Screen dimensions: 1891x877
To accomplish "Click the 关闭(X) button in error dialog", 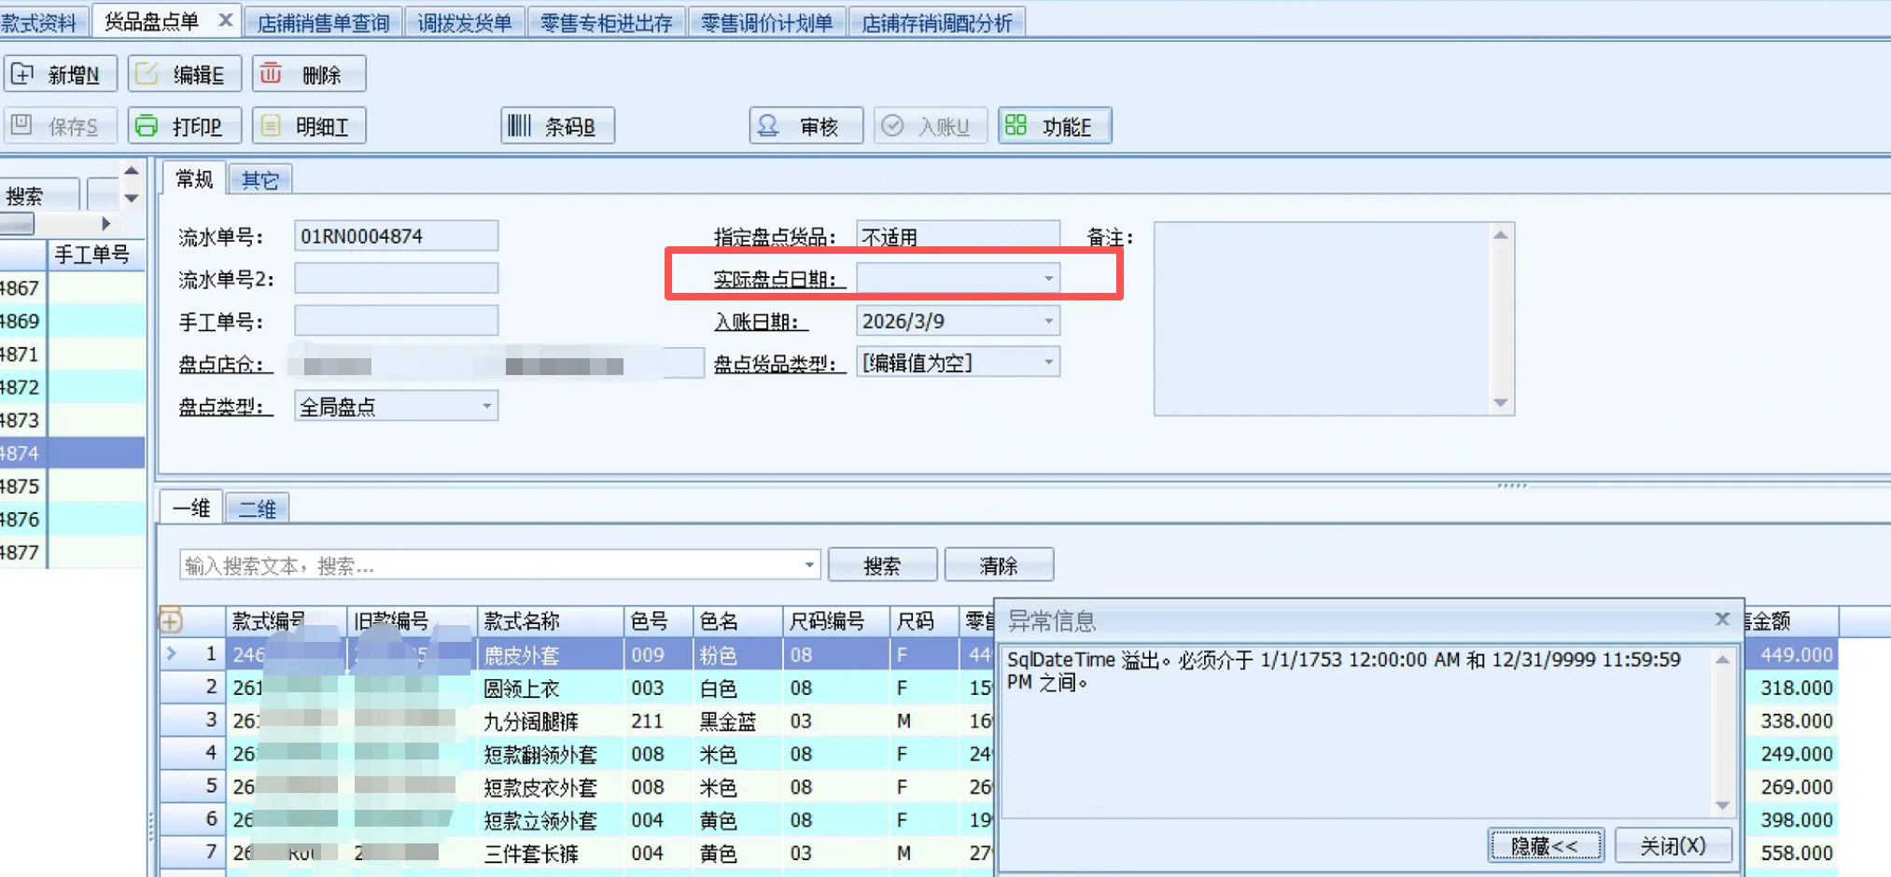I will (1673, 846).
